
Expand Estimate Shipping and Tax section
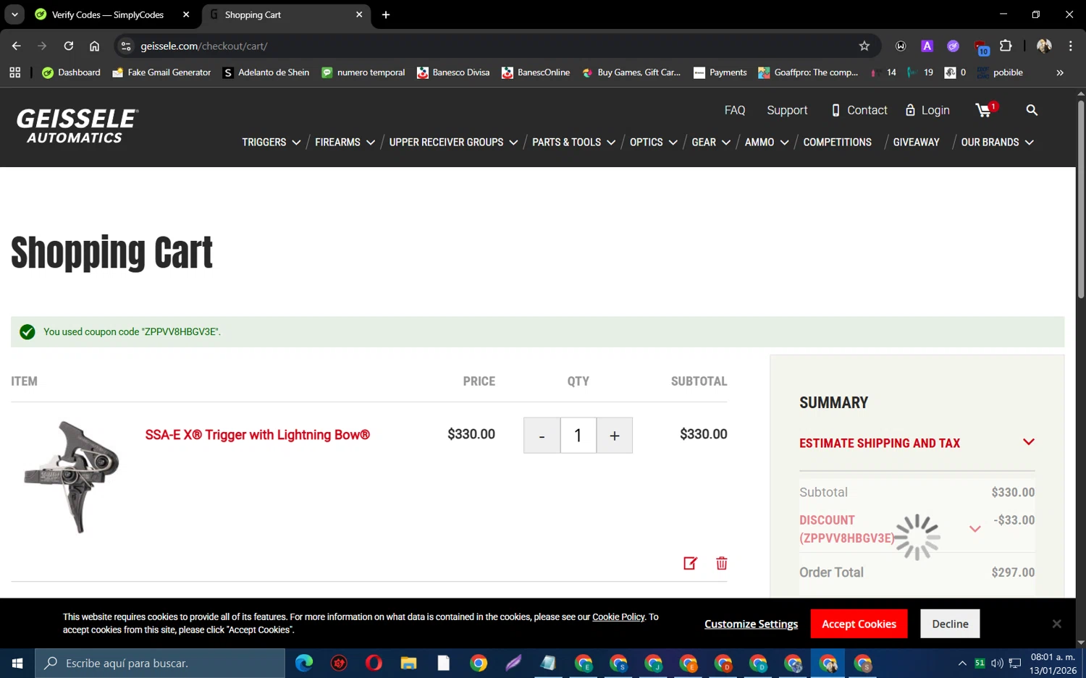point(917,443)
